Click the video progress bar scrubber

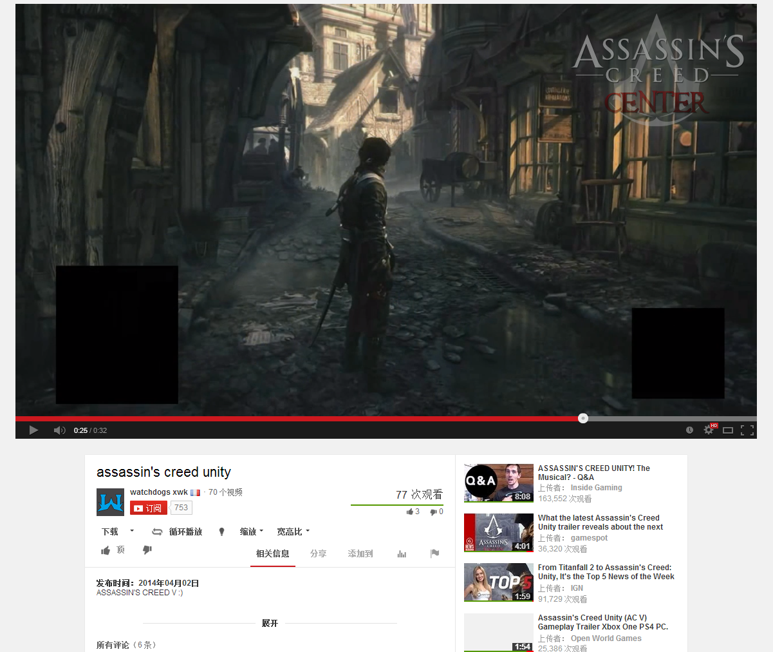pos(583,418)
